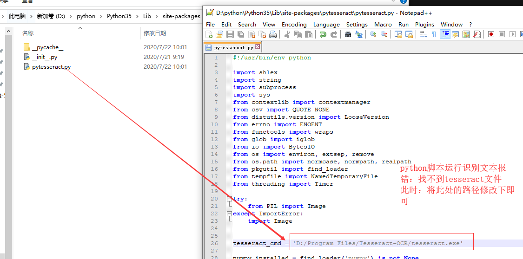Viewport: 523px width, 259px height.
Task: Open the Window menu
Action: point(451,24)
